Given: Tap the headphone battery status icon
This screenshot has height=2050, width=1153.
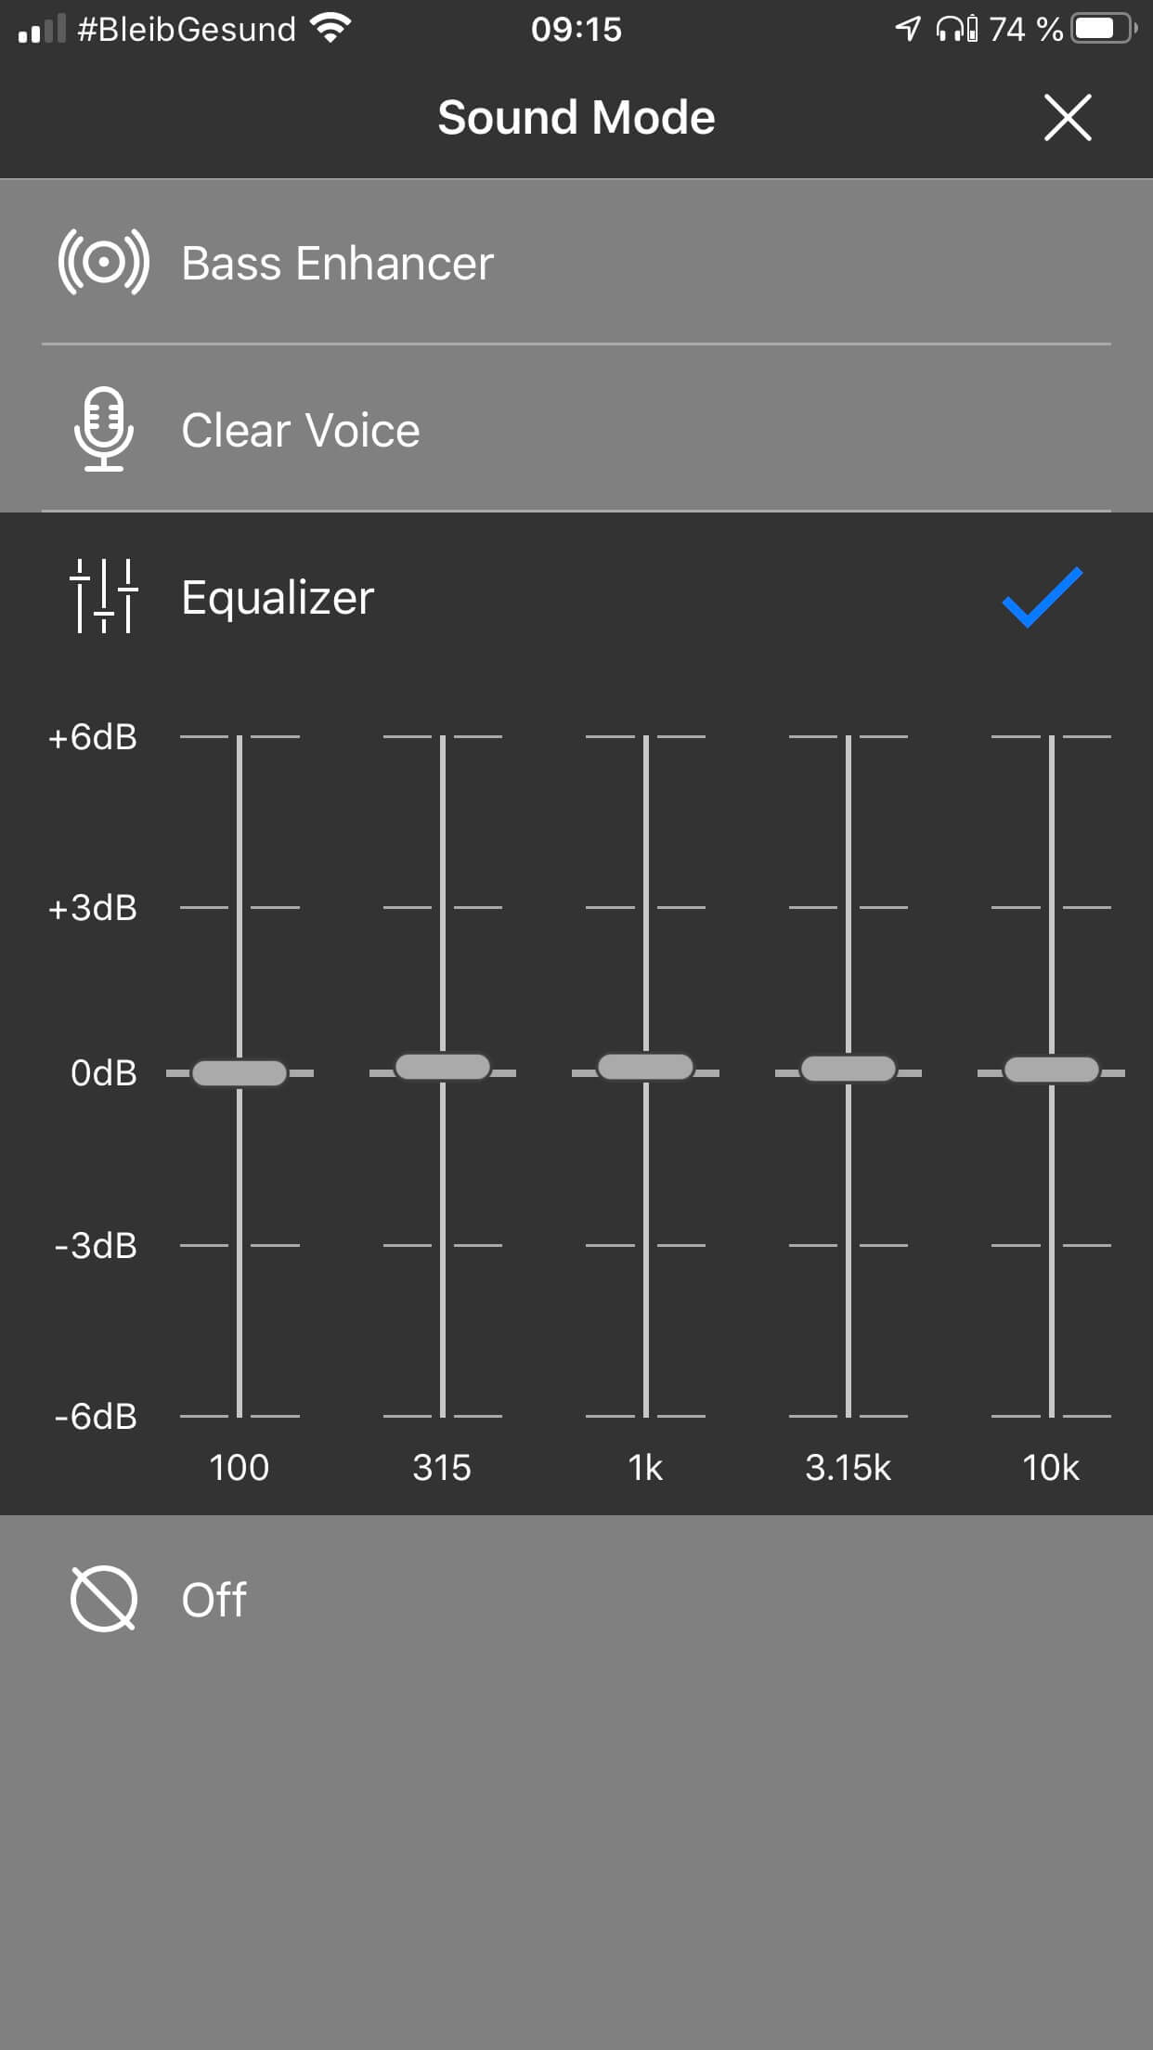Looking at the screenshot, I should (x=956, y=30).
